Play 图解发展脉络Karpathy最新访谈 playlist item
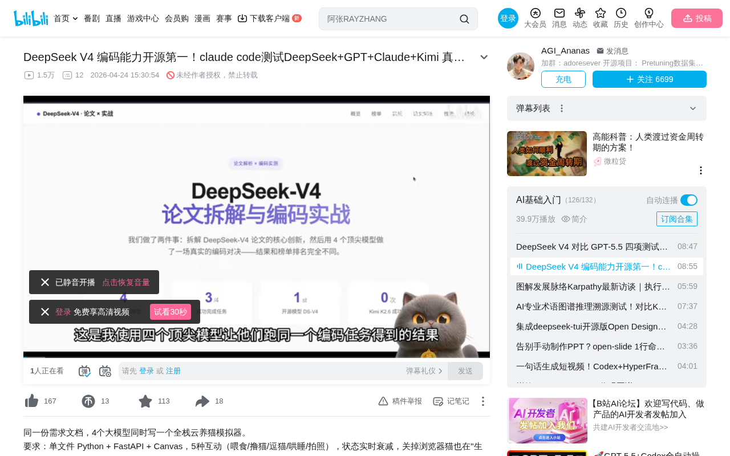Image resolution: width=730 pixels, height=456 pixels. click(607, 286)
